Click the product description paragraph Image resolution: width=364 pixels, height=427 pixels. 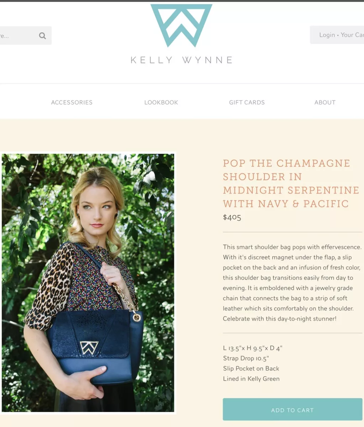pyautogui.click(x=292, y=283)
